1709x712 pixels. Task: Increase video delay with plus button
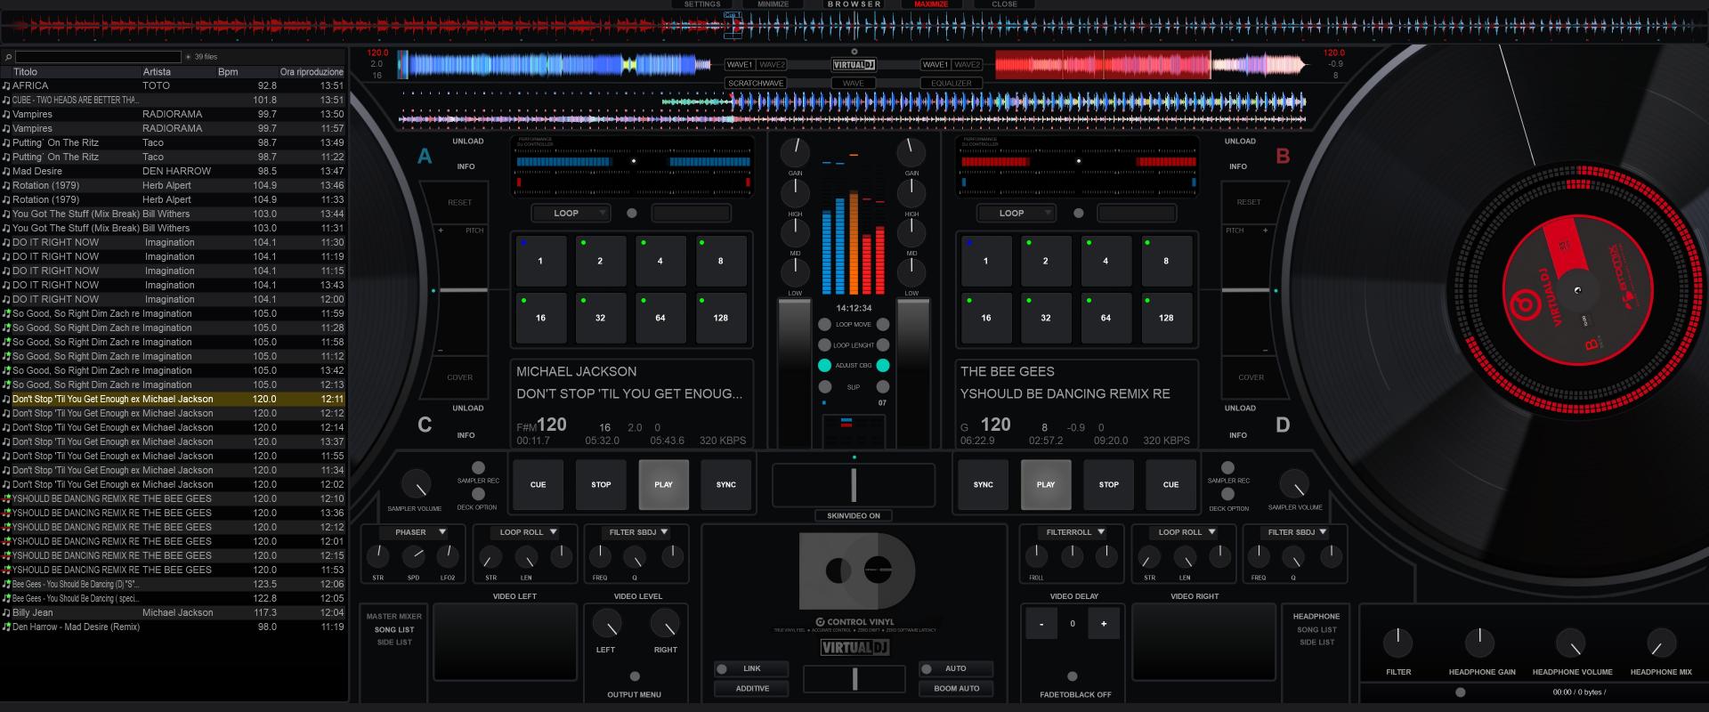tap(1104, 624)
